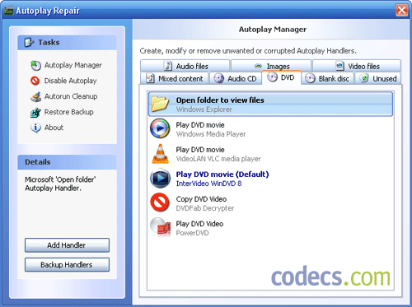Click the Autoplay Manager task icon
Image resolution: width=412 pixels, height=307 pixels.
tap(35, 65)
